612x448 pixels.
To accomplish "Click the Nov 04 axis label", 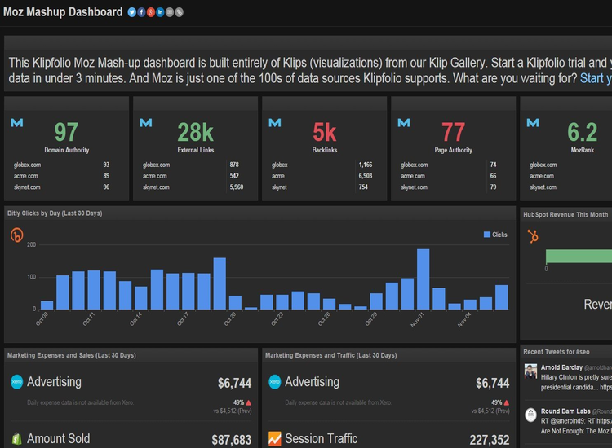I will [464, 320].
